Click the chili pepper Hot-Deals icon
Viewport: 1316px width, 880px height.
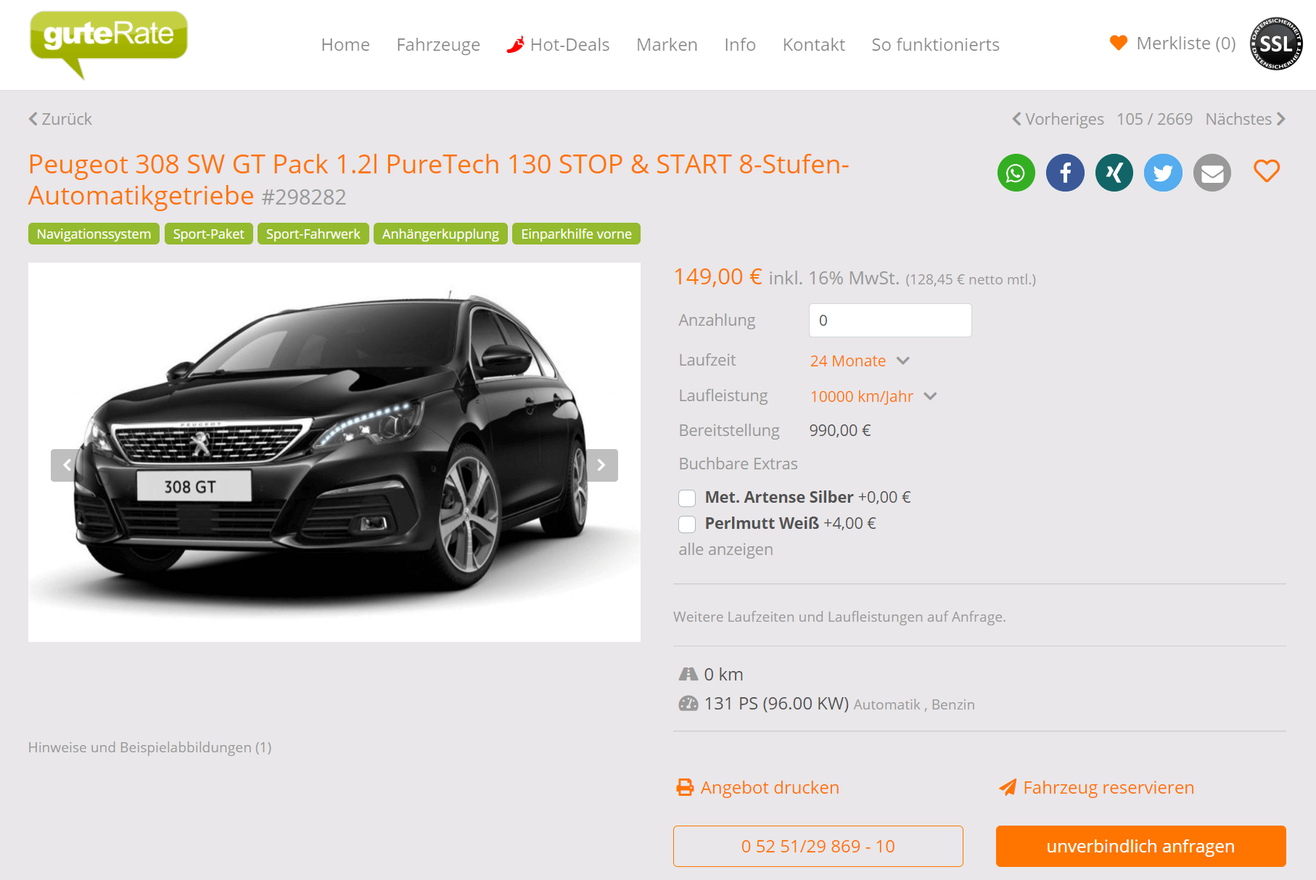(515, 44)
